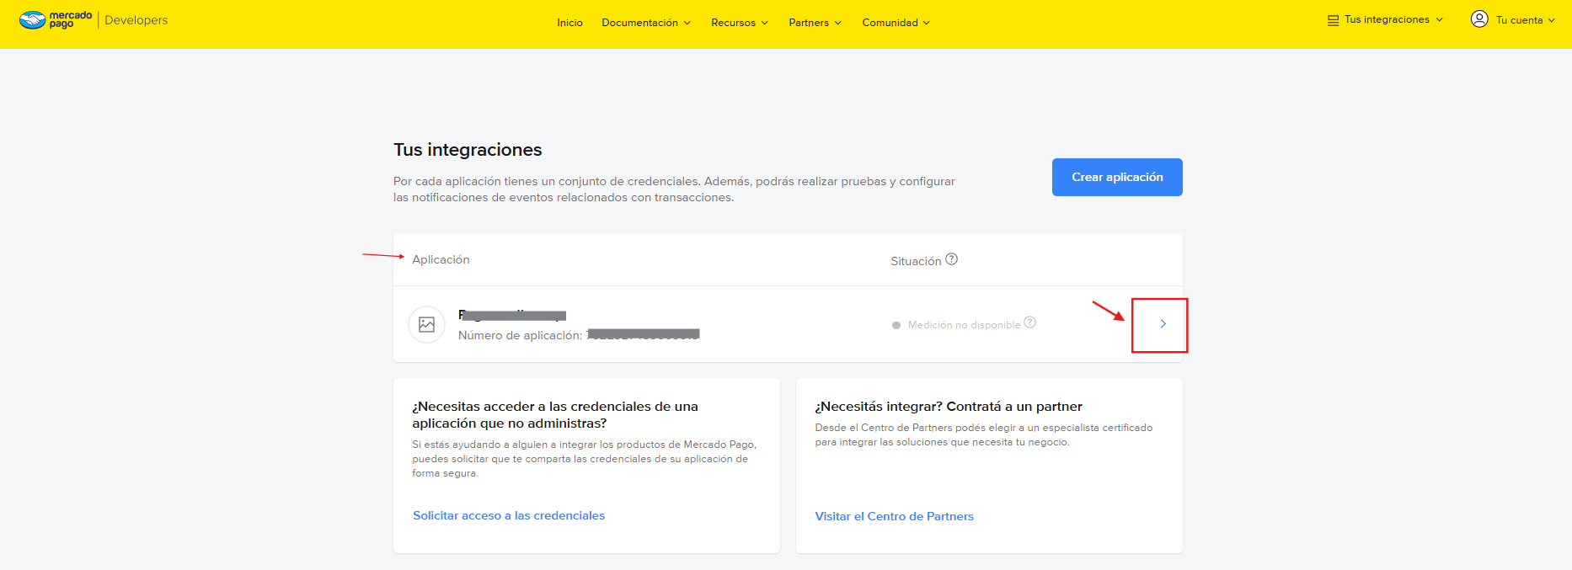The image size is (1572, 570).
Task: Click help icon next to Situación
Action: coord(951,259)
